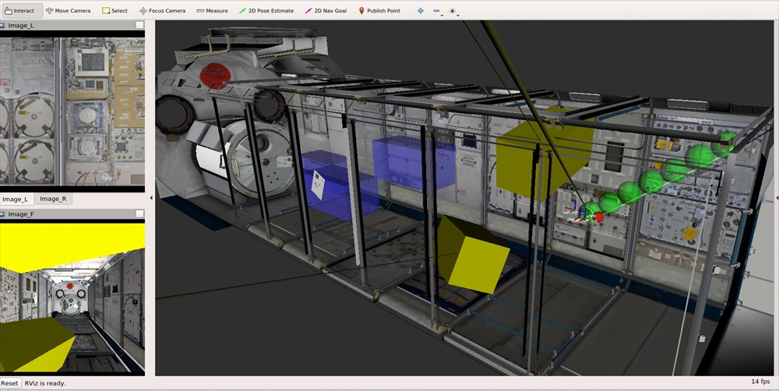The height and width of the screenshot is (391, 779).
Task: Click the Image_F camera view thumbnail
Action: click(x=72, y=296)
